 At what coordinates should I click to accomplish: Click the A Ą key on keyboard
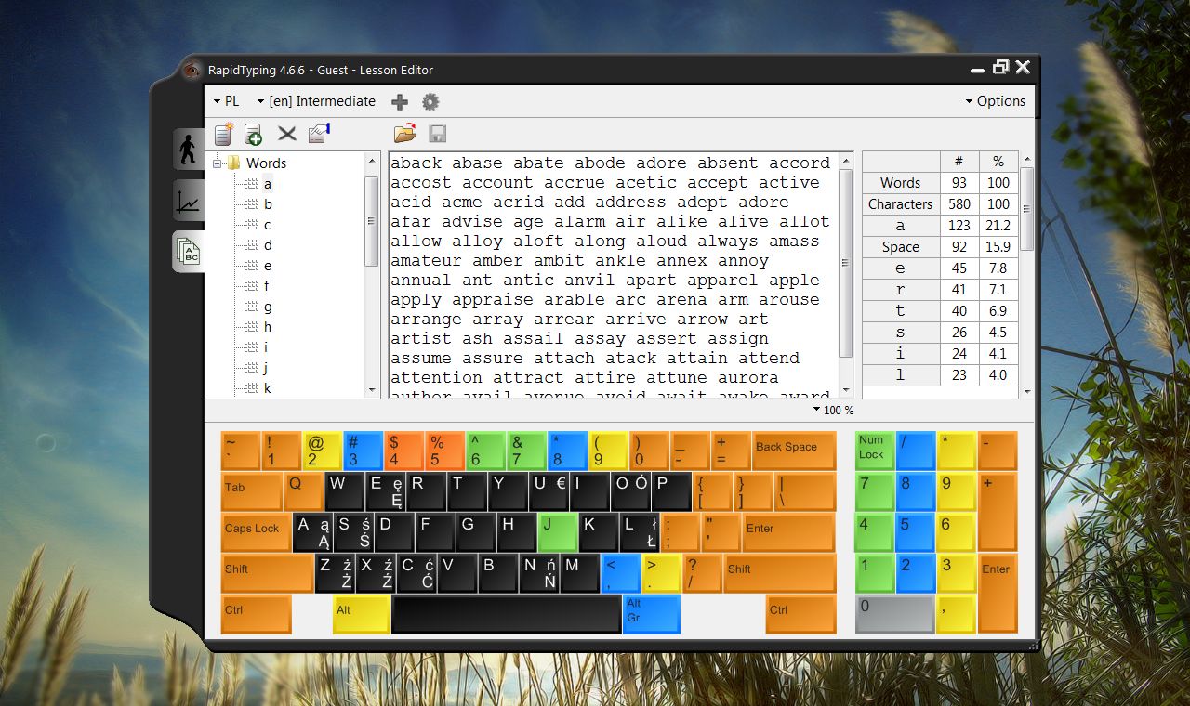pyautogui.click(x=312, y=532)
